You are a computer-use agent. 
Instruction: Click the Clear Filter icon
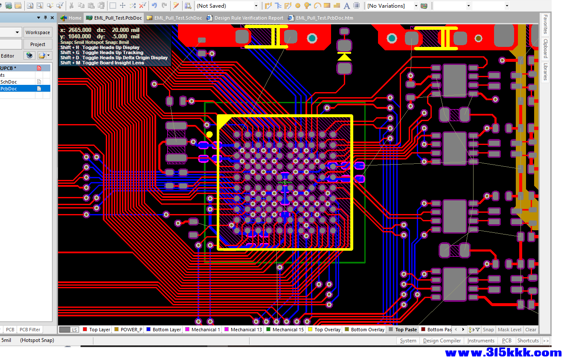coord(142,6)
